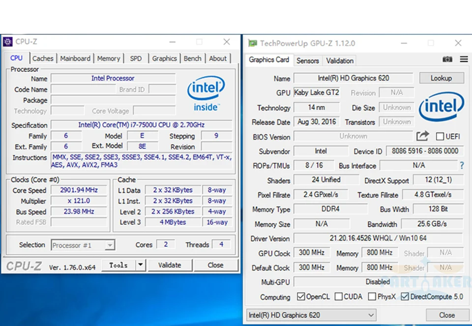
Task: Switch to the Bench tab
Action: (x=193, y=59)
